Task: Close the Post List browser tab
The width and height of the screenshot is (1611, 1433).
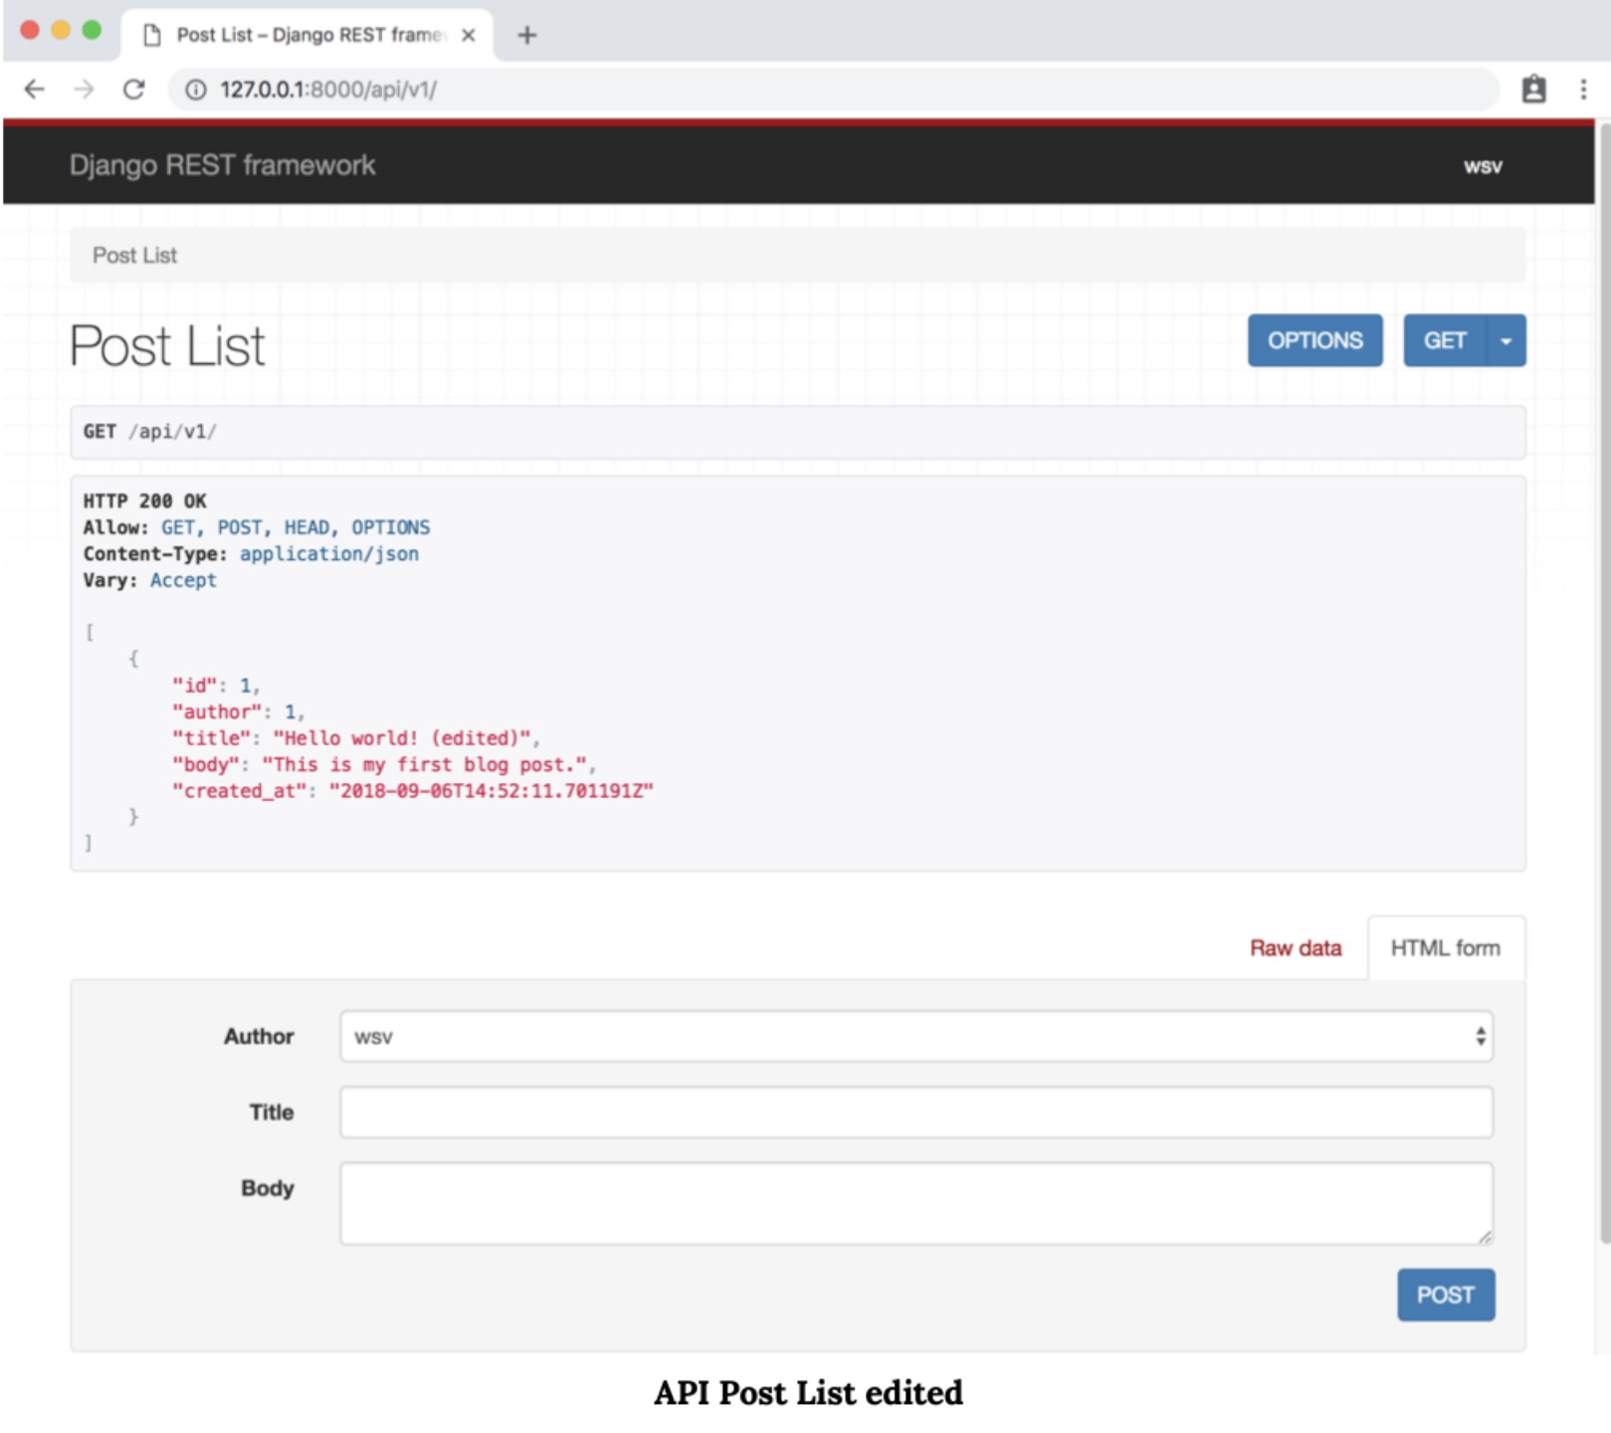Action: (x=469, y=36)
